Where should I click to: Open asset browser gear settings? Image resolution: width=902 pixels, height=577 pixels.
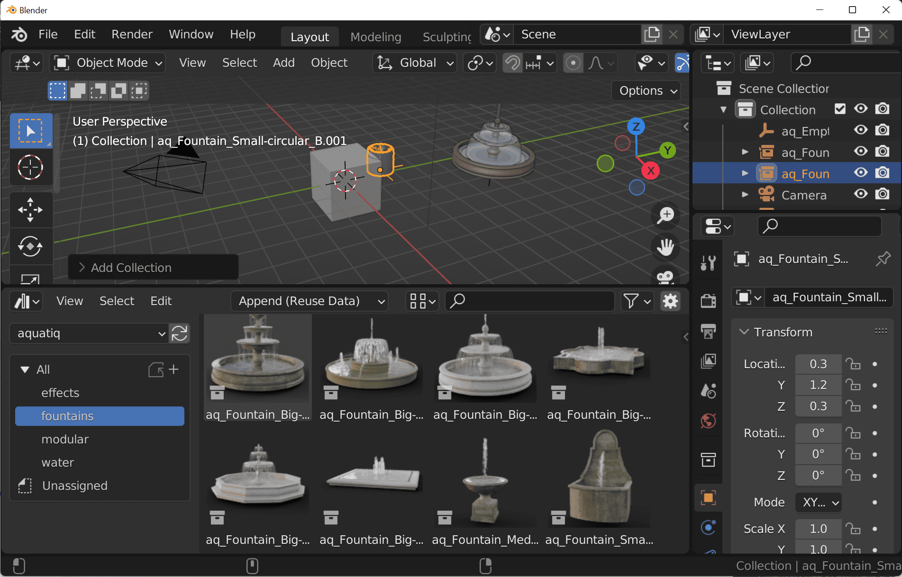pos(670,301)
